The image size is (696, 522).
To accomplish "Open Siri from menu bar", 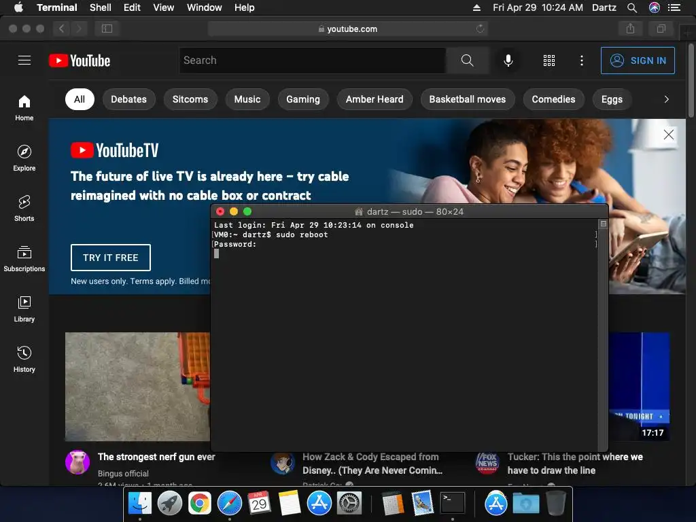I will [655, 7].
